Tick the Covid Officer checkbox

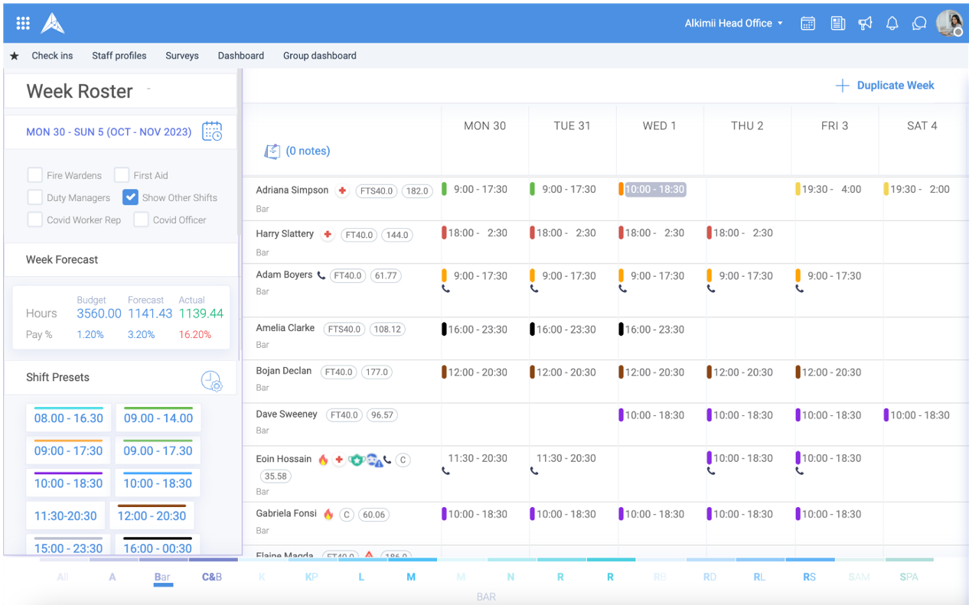tap(141, 220)
